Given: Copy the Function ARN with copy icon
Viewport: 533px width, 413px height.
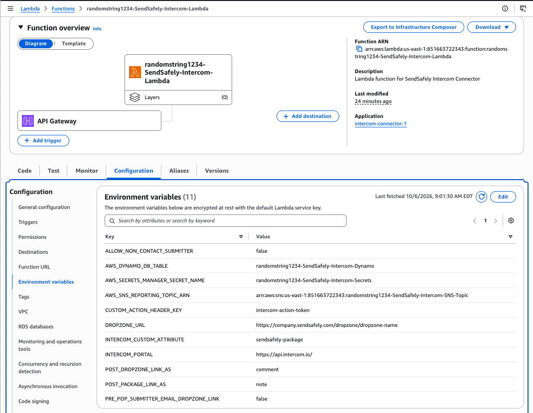Looking at the screenshot, I should point(359,49).
